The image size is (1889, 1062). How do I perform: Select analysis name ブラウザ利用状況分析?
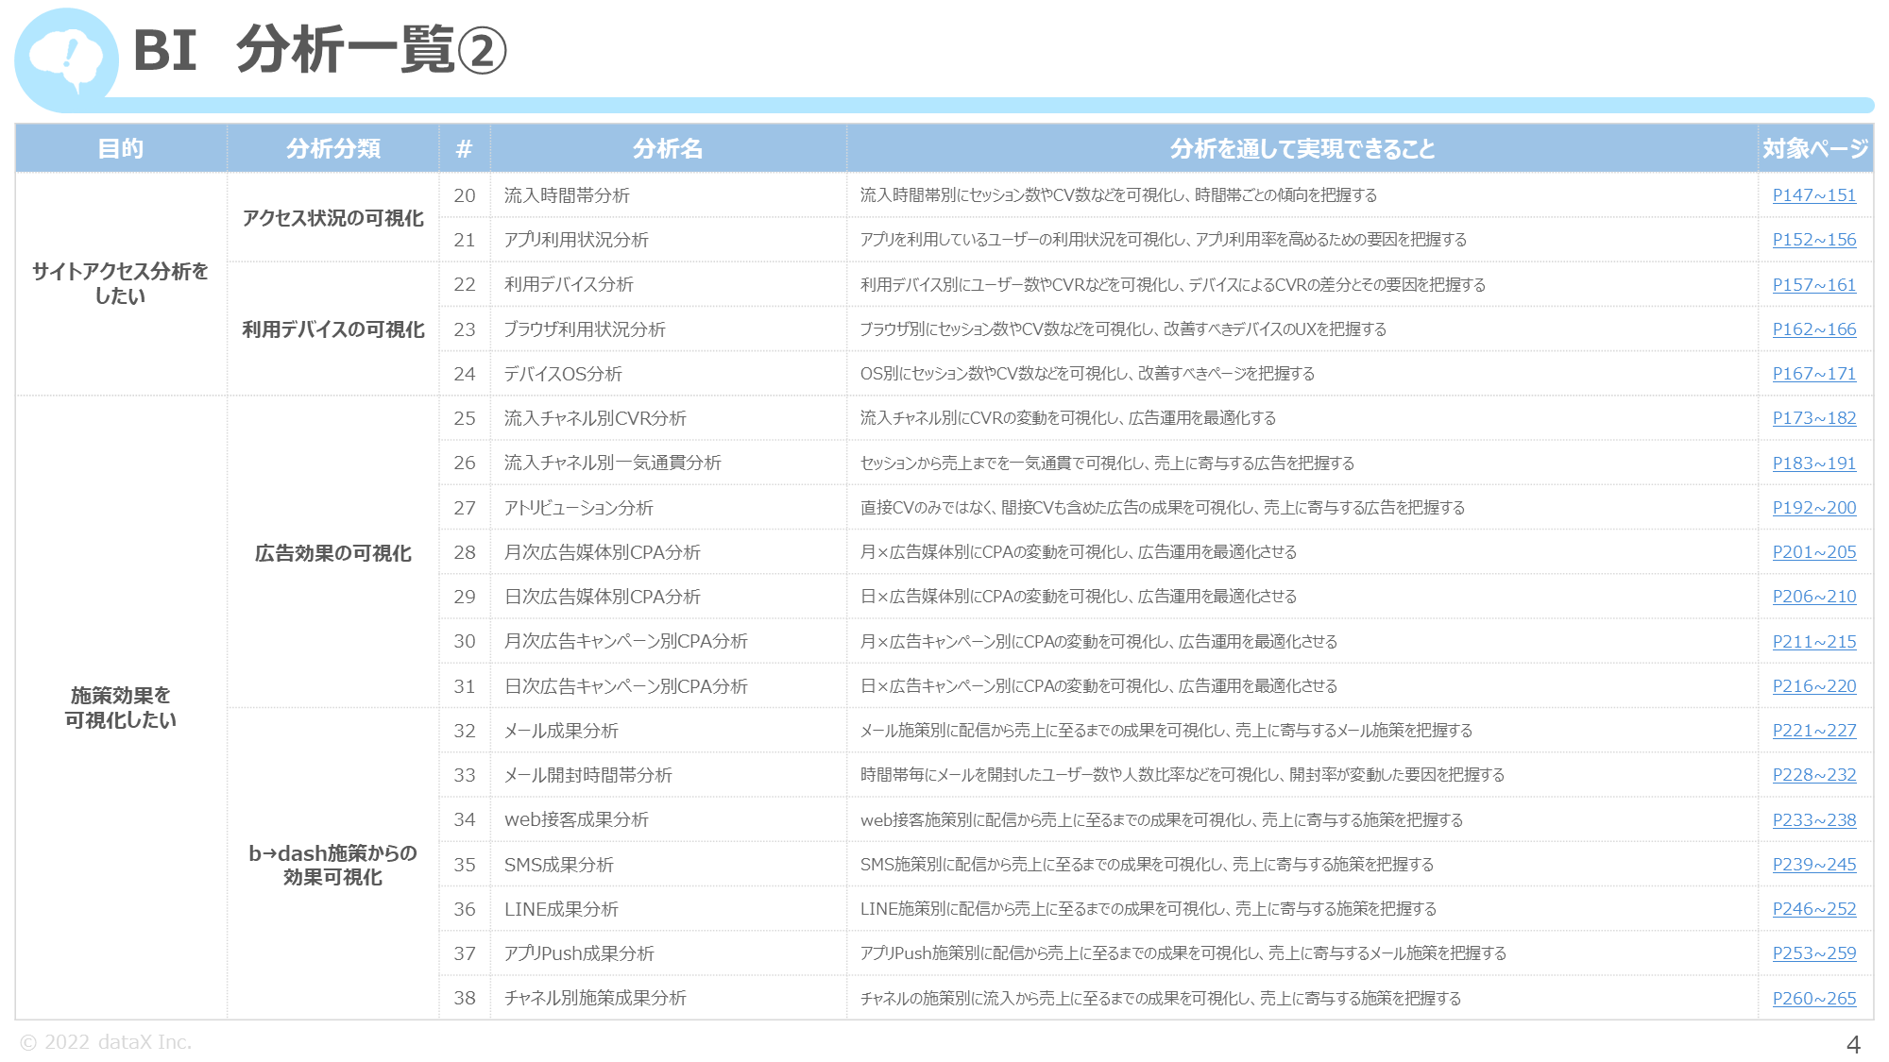[x=585, y=329]
